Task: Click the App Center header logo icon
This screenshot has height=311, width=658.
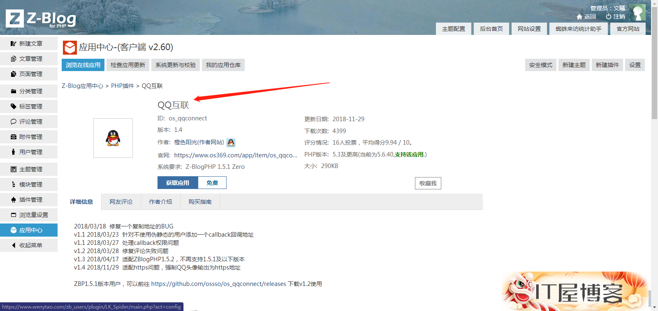Action: pyautogui.click(x=70, y=48)
